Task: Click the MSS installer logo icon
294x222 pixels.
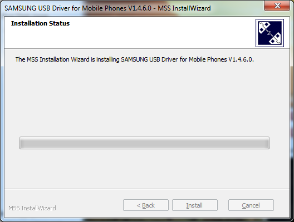Action: pos(269,33)
